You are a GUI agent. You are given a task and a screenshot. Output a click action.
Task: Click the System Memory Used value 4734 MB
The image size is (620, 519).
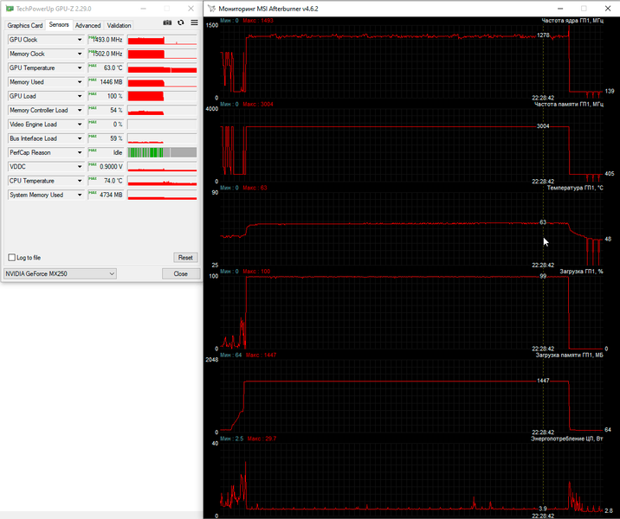pos(106,195)
